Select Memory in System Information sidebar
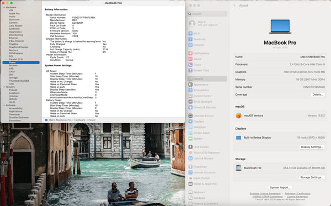 tap(13, 50)
